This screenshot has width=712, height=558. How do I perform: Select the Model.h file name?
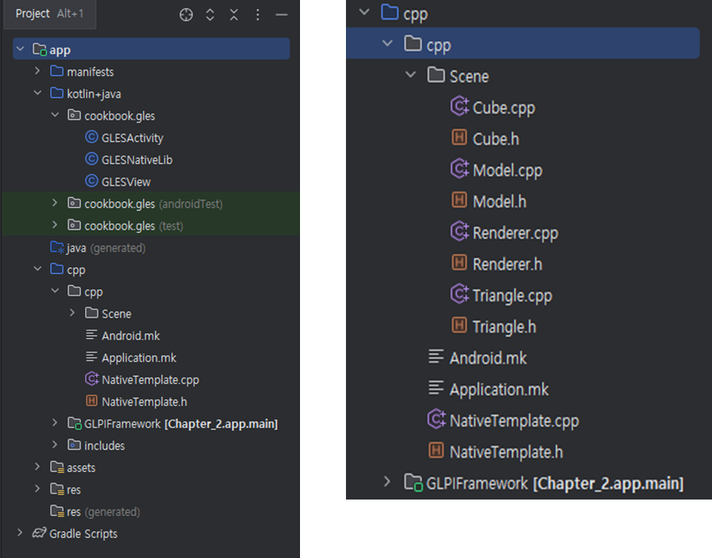500,201
